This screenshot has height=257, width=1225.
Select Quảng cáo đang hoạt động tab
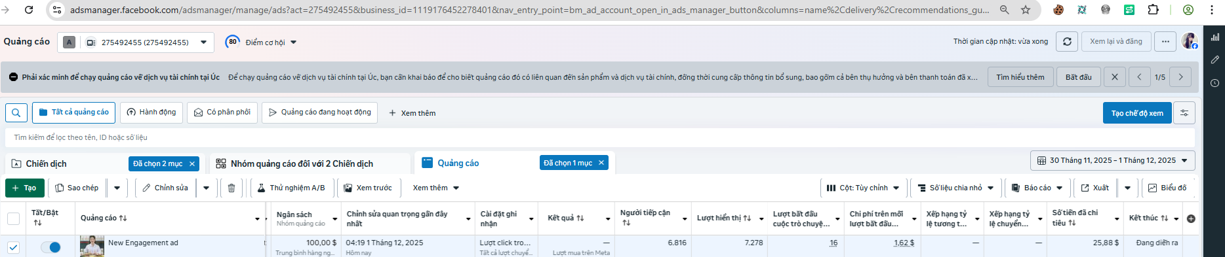point(319,112)
